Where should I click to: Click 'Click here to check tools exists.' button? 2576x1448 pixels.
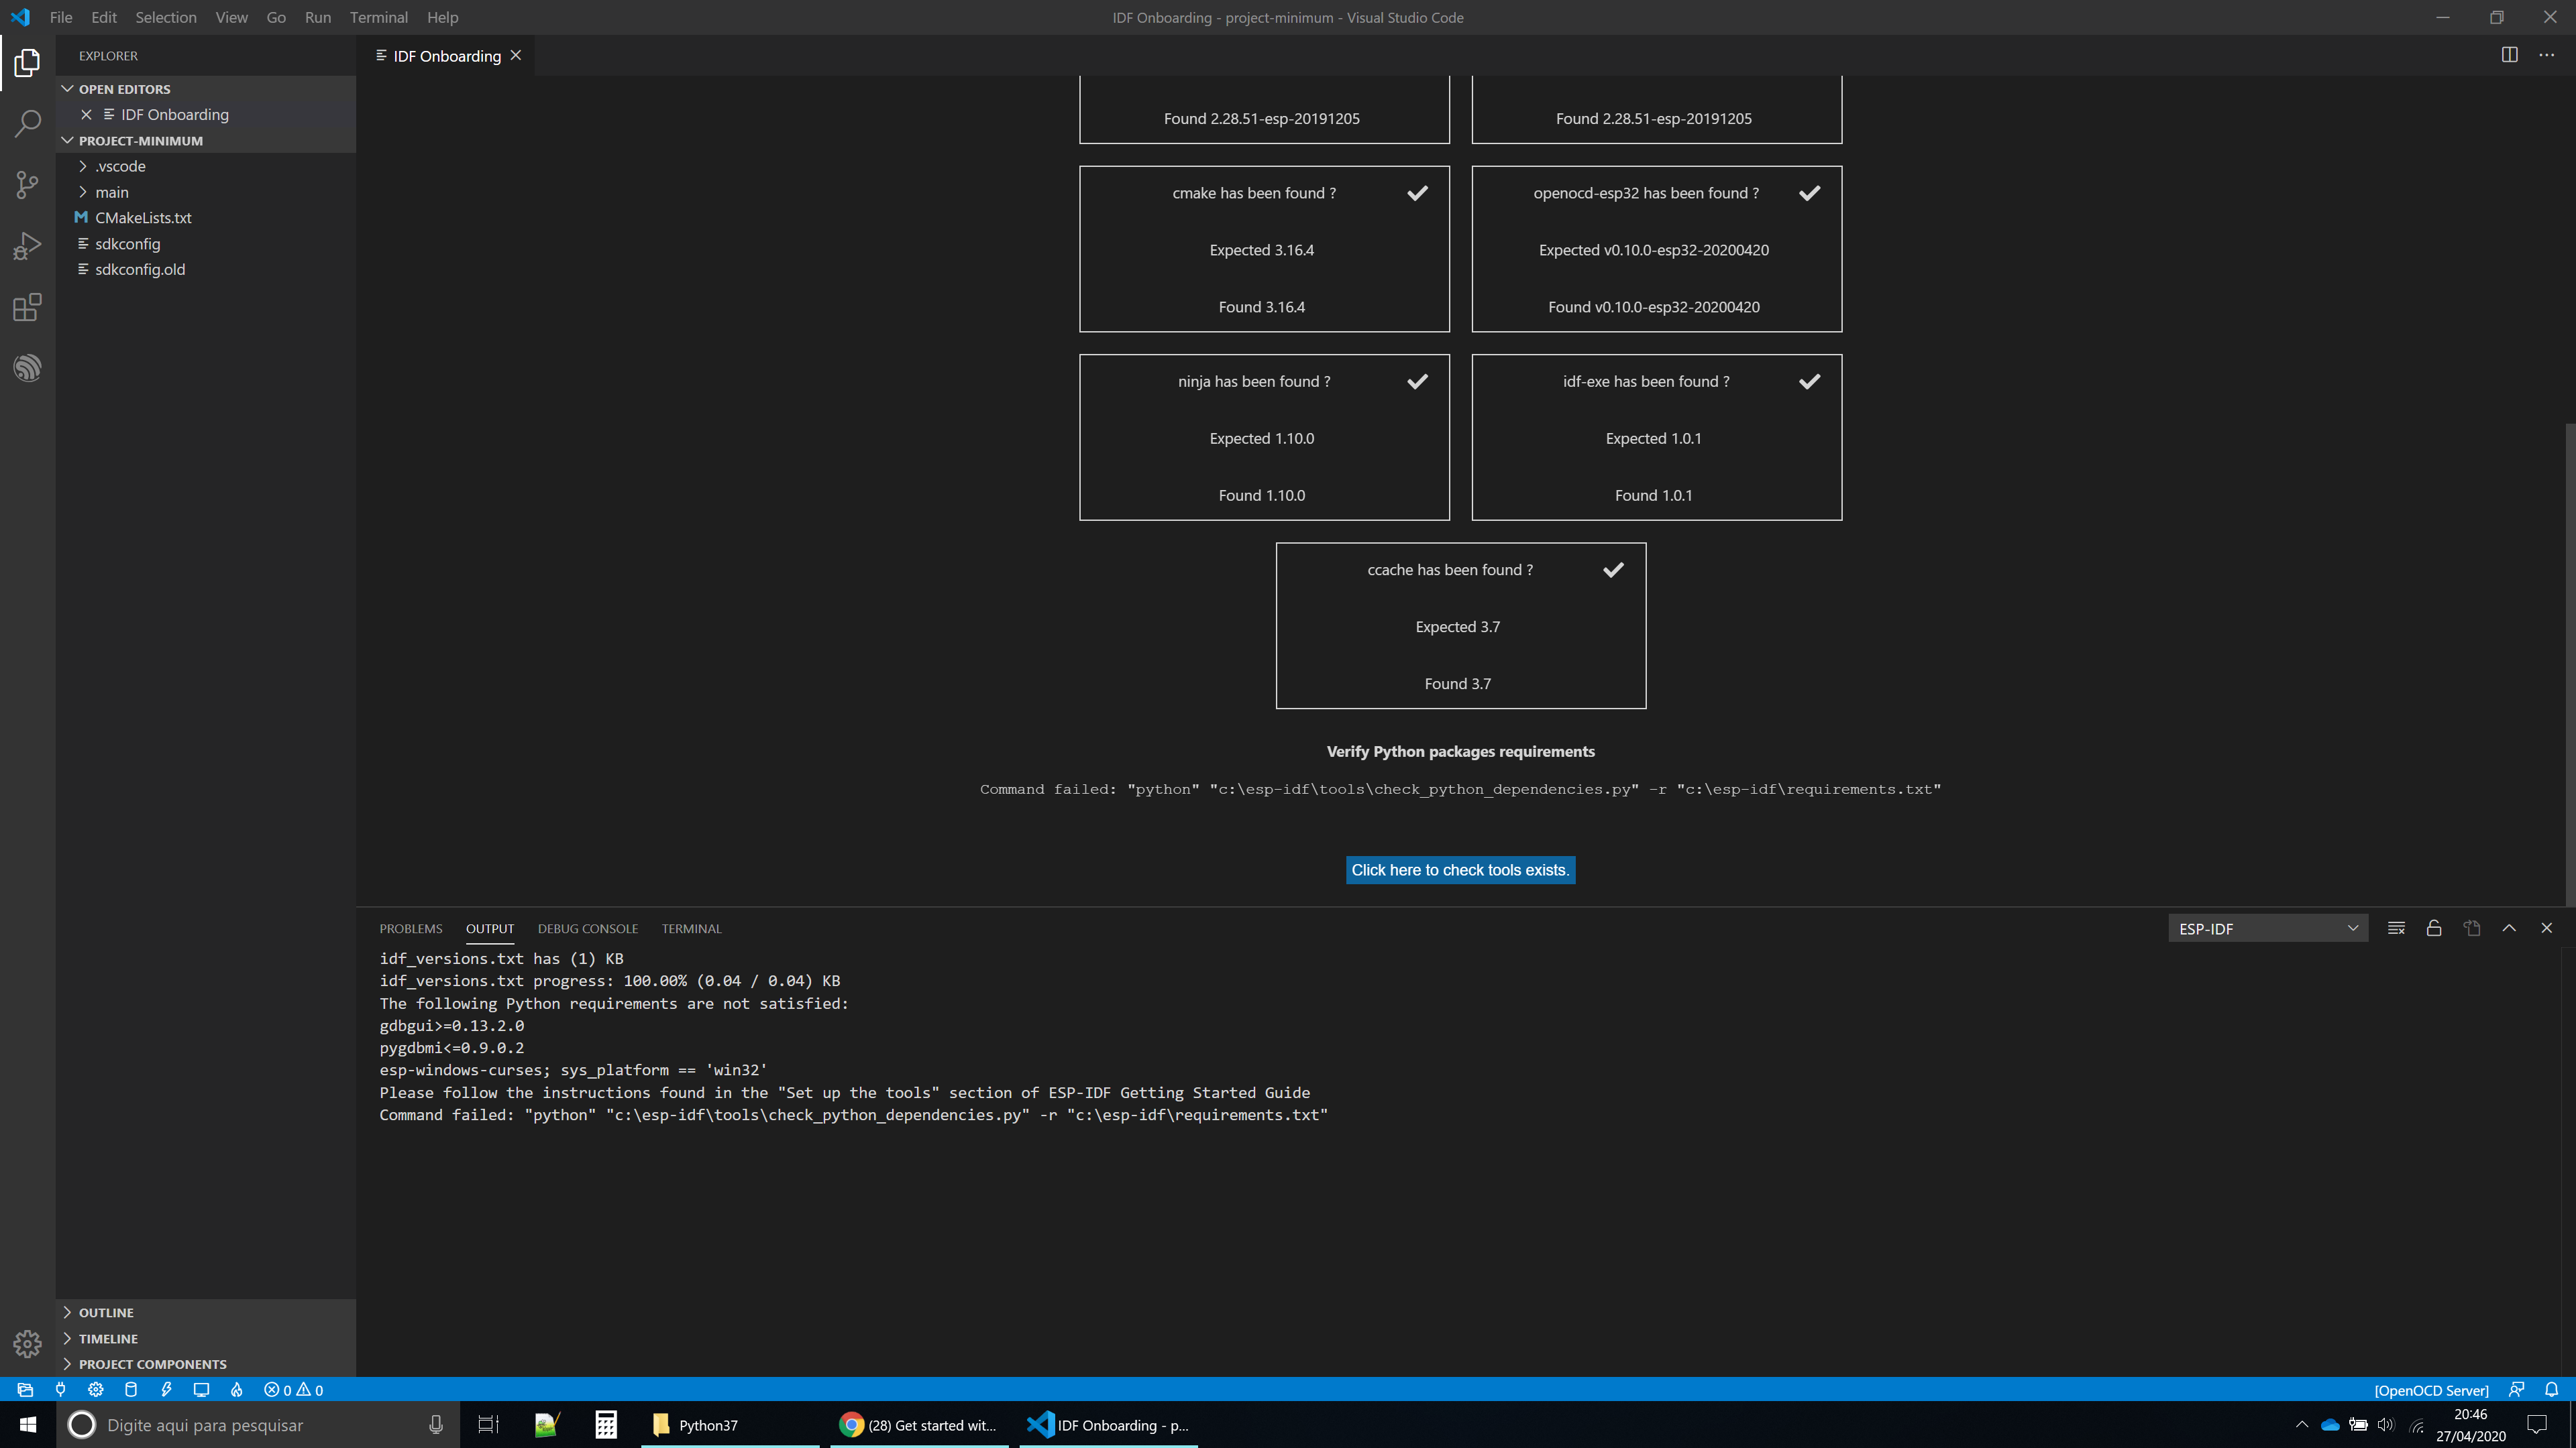pos(1460,869)
